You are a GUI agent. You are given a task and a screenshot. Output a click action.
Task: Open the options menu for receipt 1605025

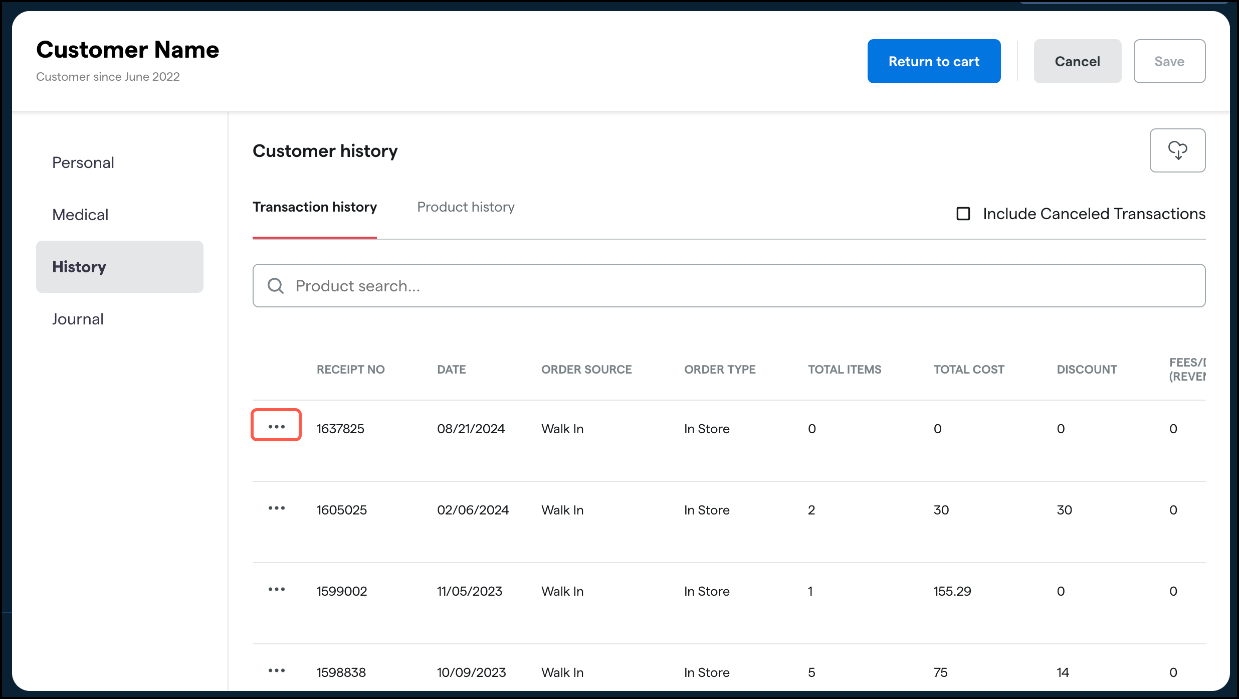[276, 508]
